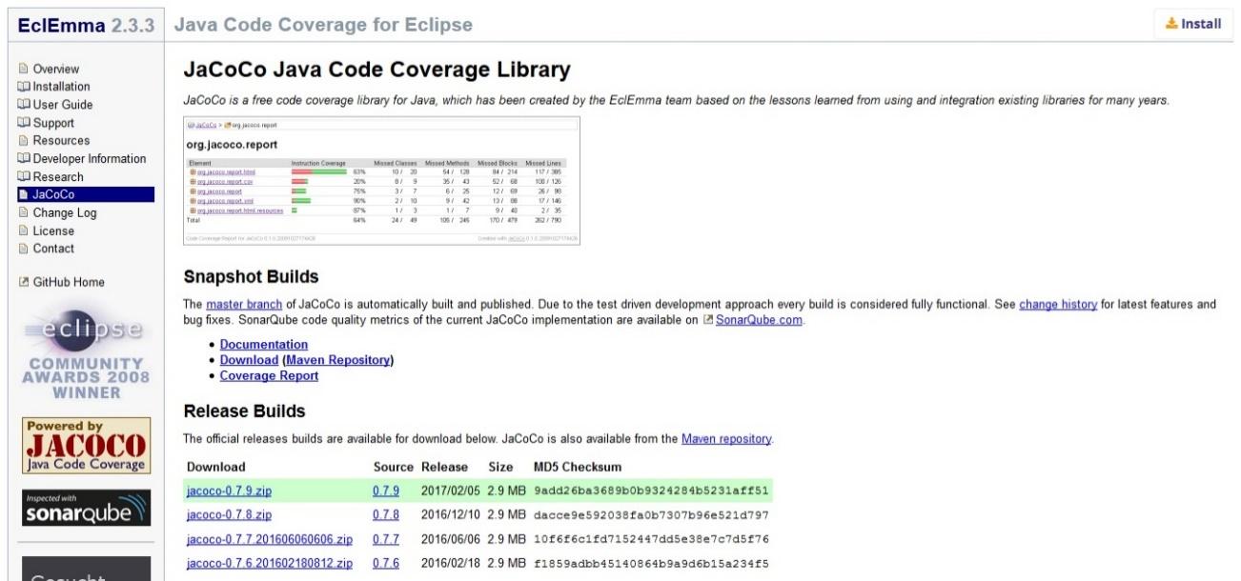Click the release date 2017/02/05
1241x581 pixels.
[452, 491]
